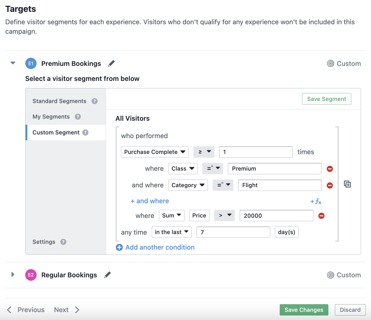Click the day(s) unit box
Image resolution: width=371 pixels, height=320 pixels.
(x=287, y=232)
